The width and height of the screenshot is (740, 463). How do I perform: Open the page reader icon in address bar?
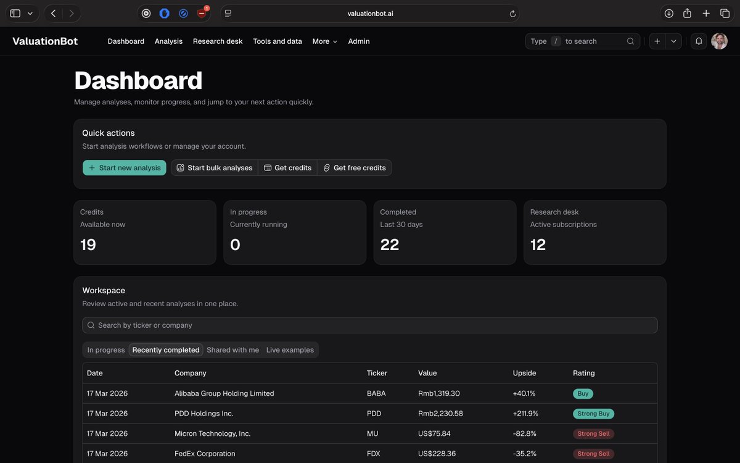pyautogui.click(x=228, y=13)
